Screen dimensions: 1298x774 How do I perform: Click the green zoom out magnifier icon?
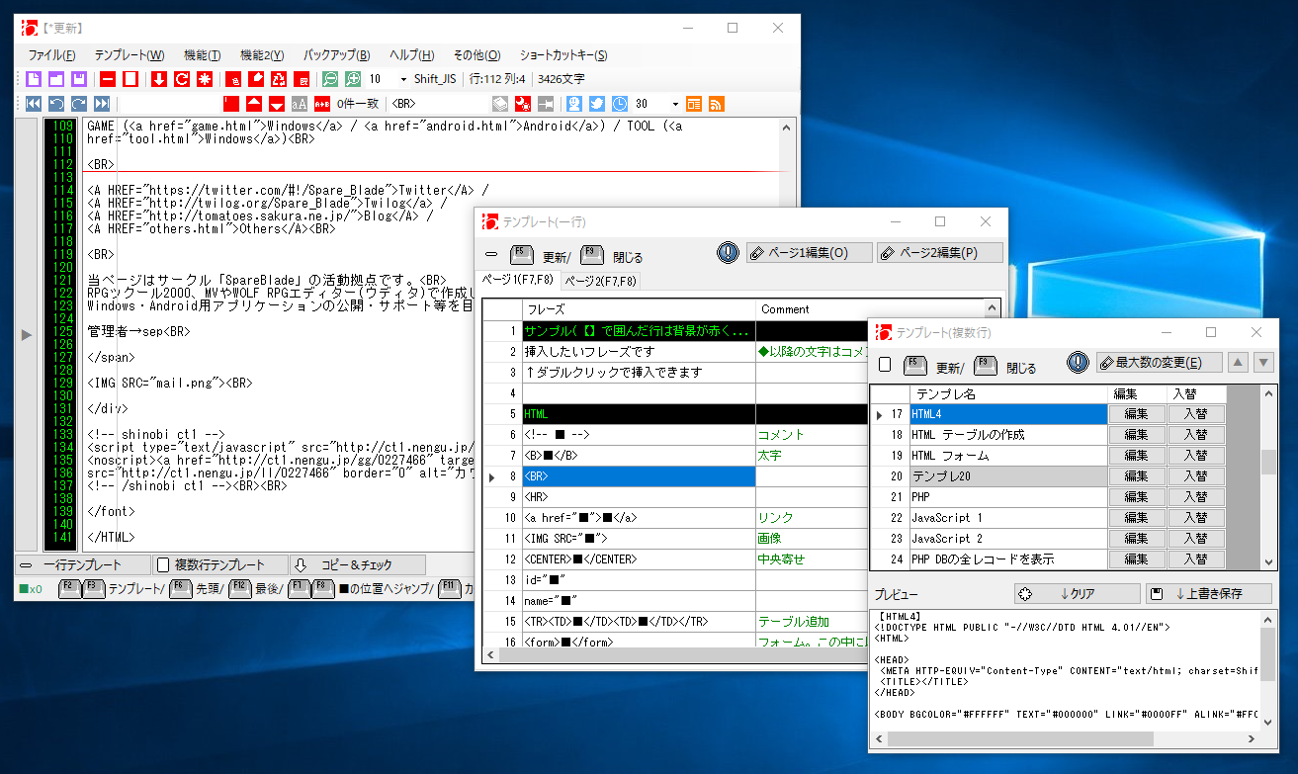[330, 79]
